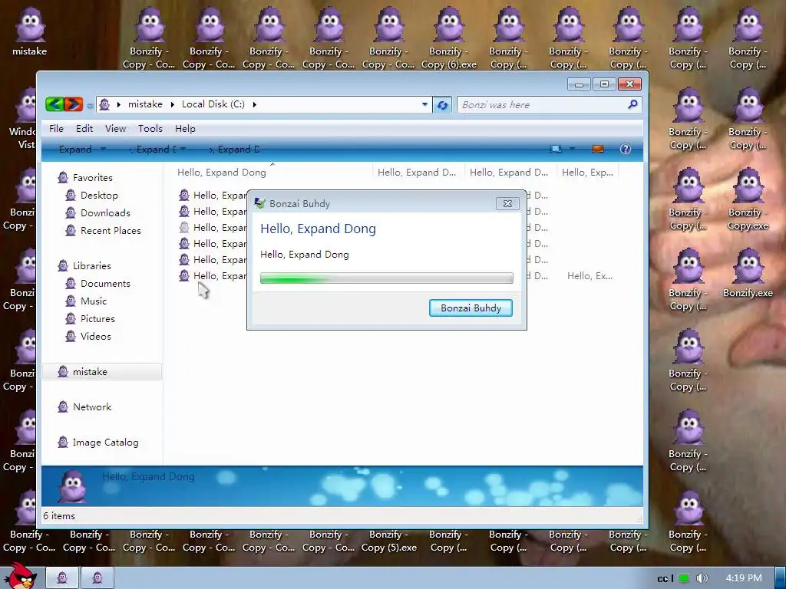
Task: Select 'Local Disk (C:)' breadcrumb
Action: pos(213,104)
